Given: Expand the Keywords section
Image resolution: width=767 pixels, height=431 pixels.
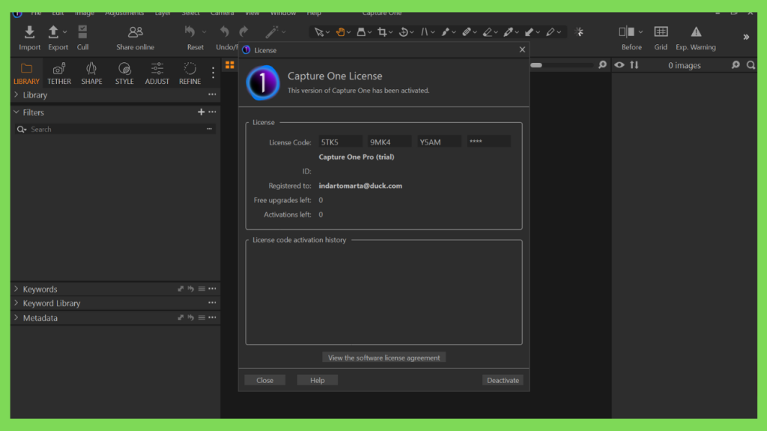Looking at the screenshot, I should click(x=16, y=289).
